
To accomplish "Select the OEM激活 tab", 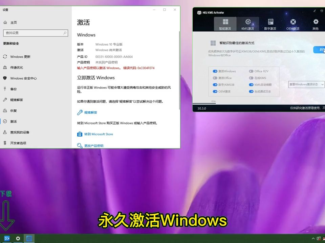I will pyautogui.click(x=292, y=24).
